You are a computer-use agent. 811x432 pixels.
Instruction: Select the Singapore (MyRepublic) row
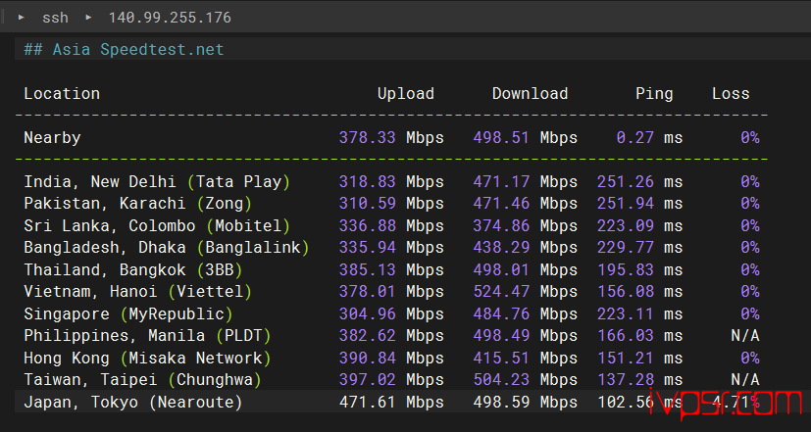[127, 313]
